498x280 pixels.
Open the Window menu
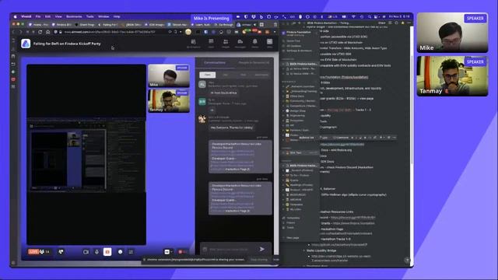(x=103, y=16)
